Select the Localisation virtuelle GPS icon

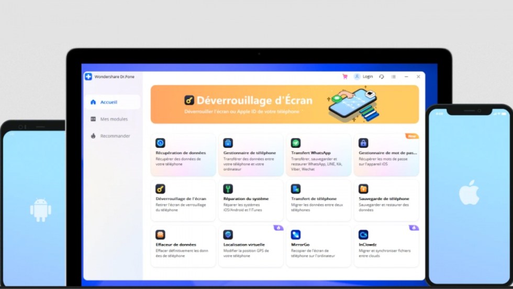pyautogui.click(x=228, y=235)
